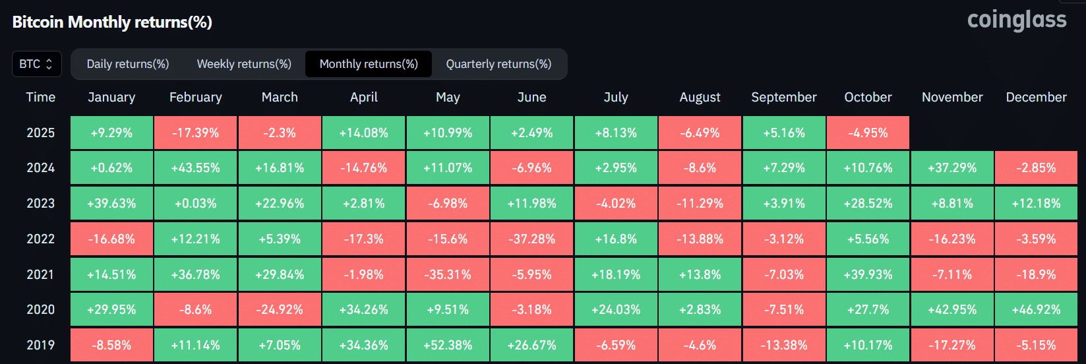
Task: Click the coinglass logo
Action: 1016,20
